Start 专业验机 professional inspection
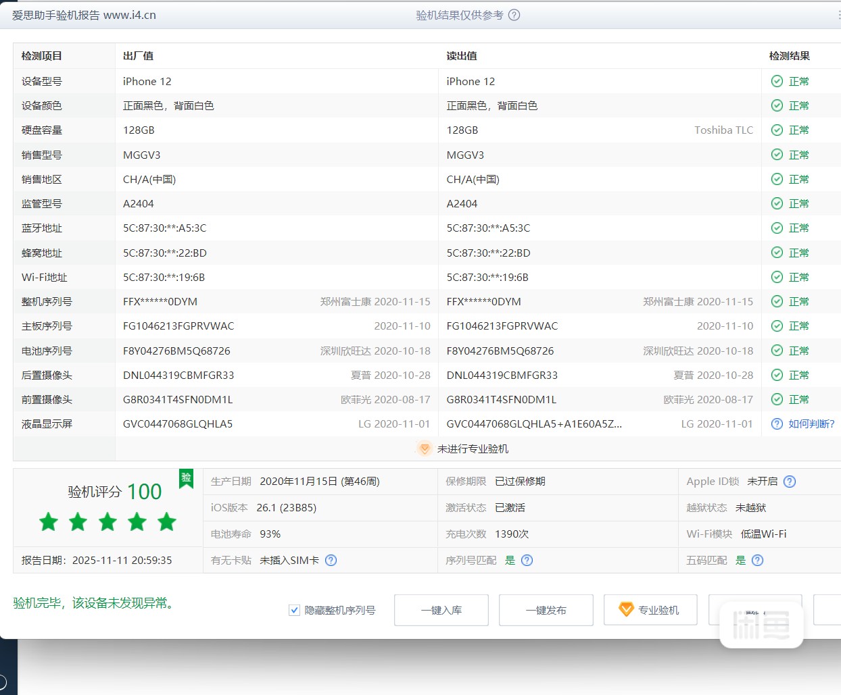This screenshot has height=695, width=841. [650, 610]
